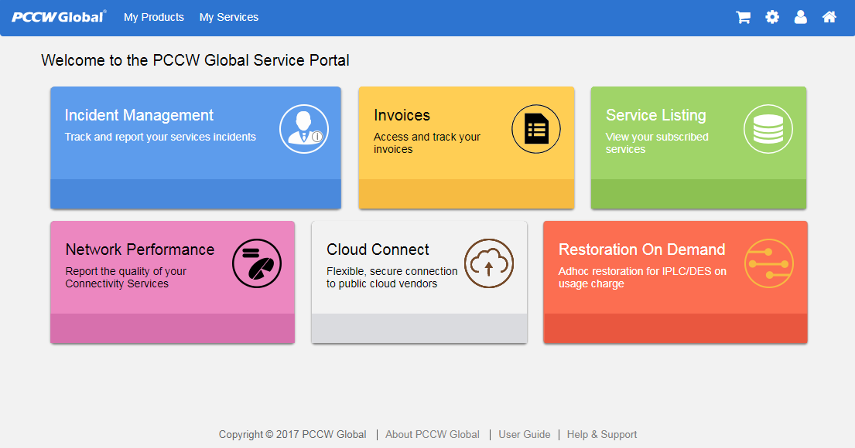Open settings via the gear icon
The height and width of the screenshot is (448, 855).
(x=772, y=18)
